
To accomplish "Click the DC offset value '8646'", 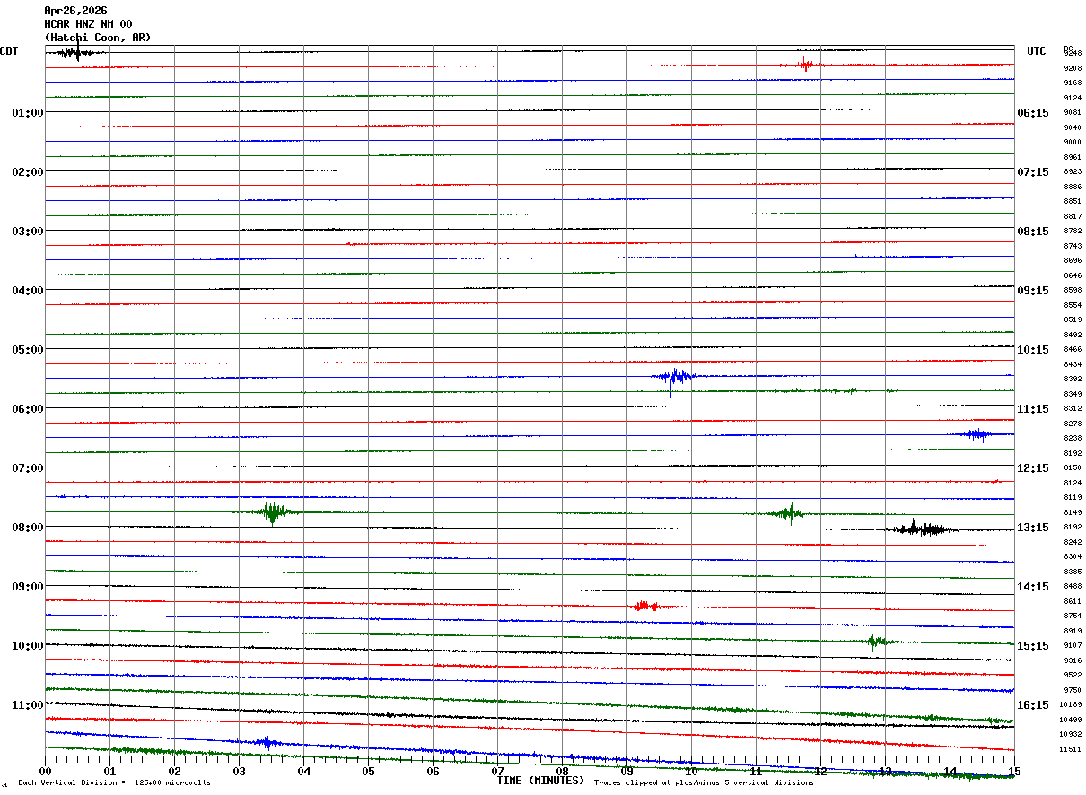I will [x=1073, y=275].
